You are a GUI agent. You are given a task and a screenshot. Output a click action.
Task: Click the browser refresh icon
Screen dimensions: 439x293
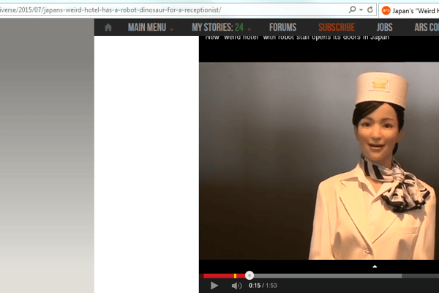370,10
